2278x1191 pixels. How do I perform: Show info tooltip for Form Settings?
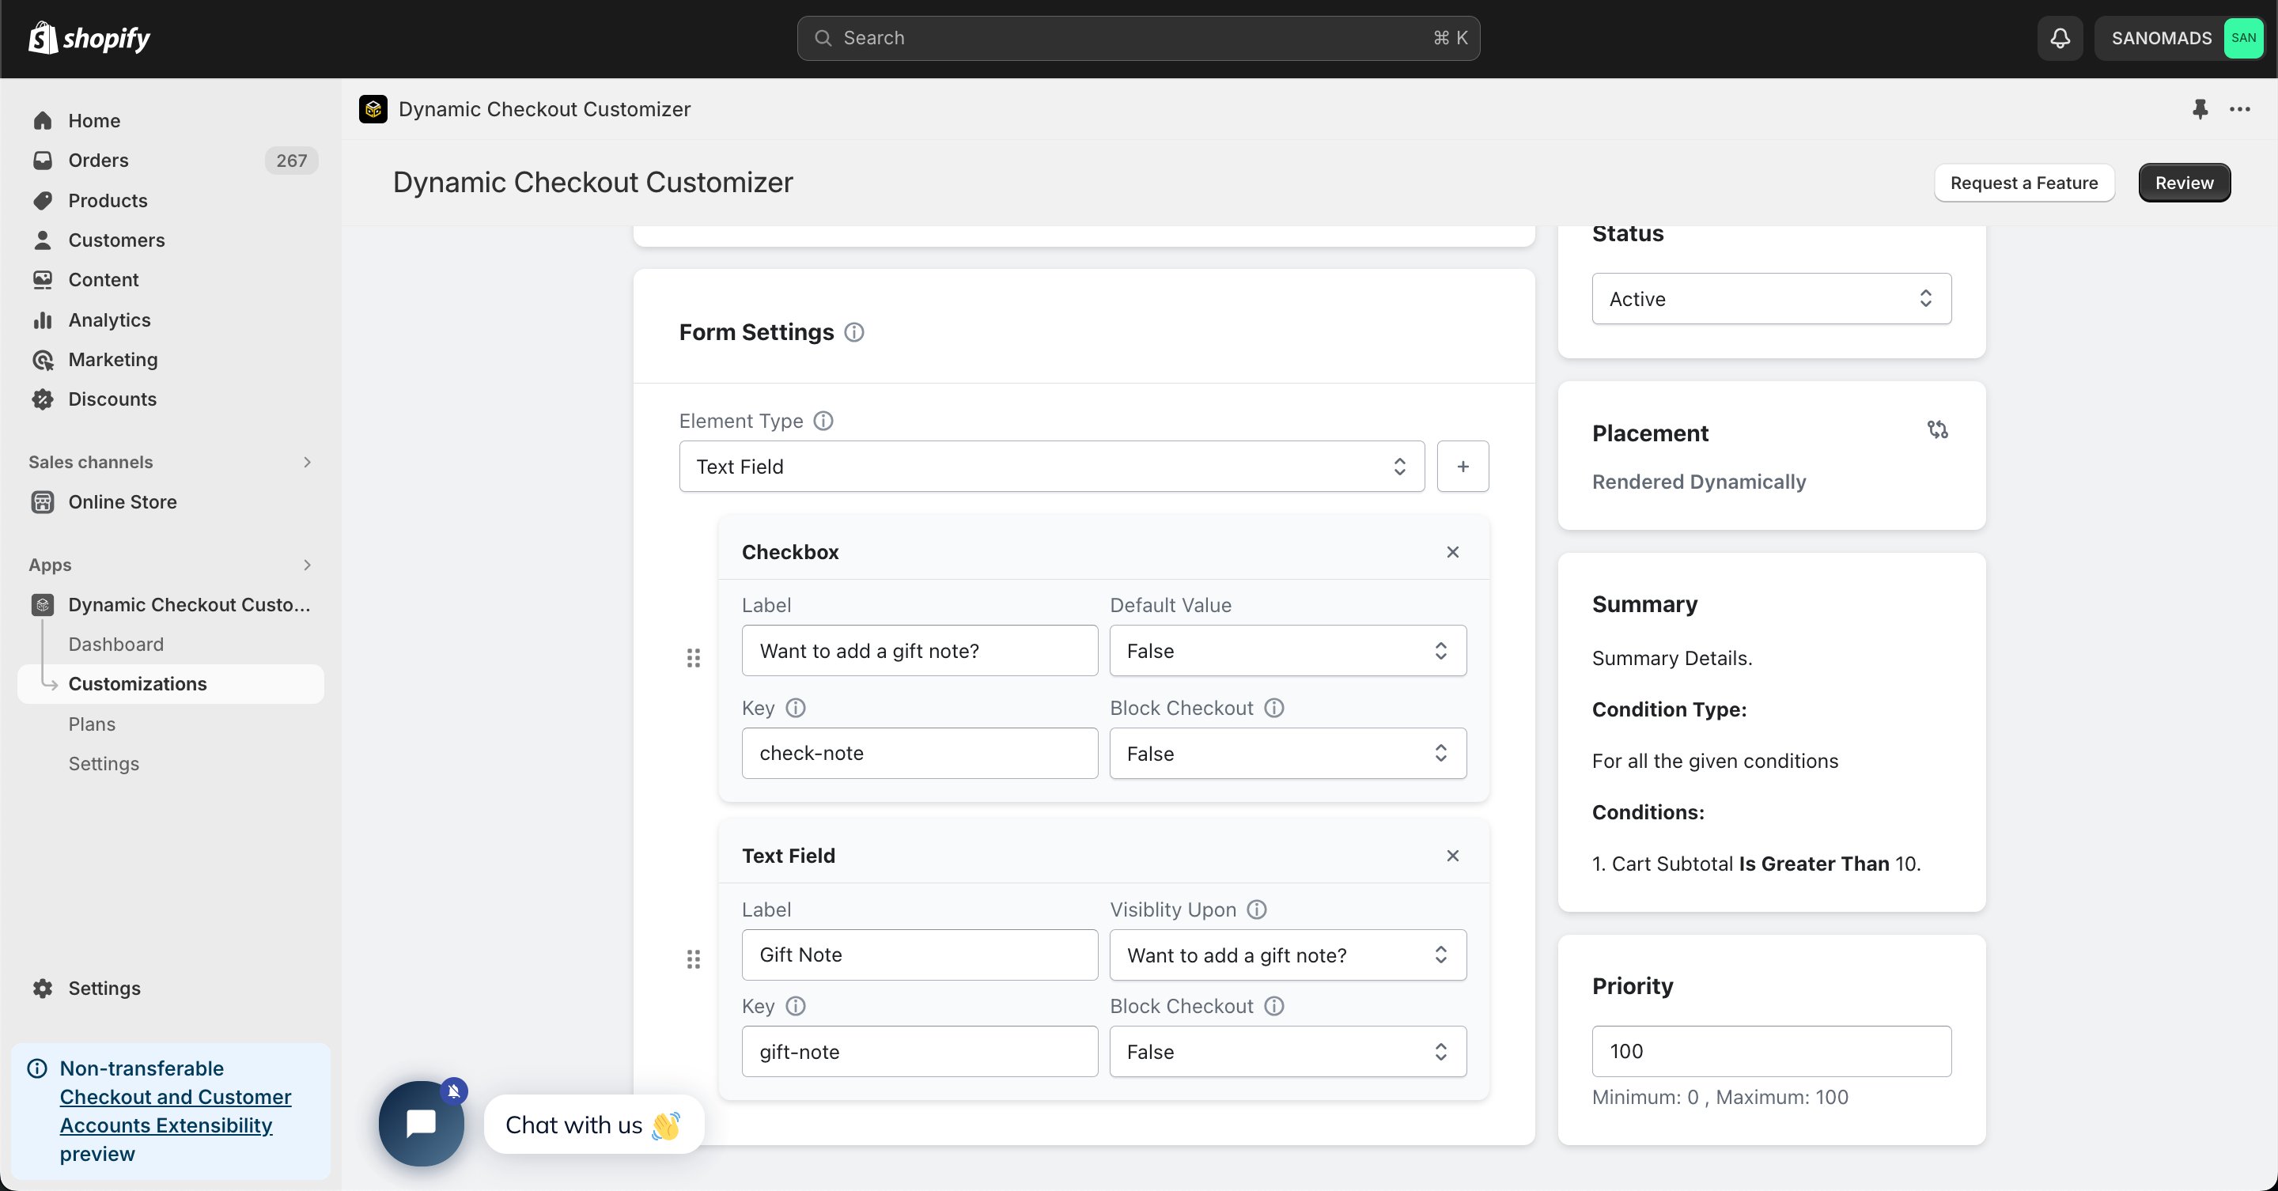coord(853,332)
